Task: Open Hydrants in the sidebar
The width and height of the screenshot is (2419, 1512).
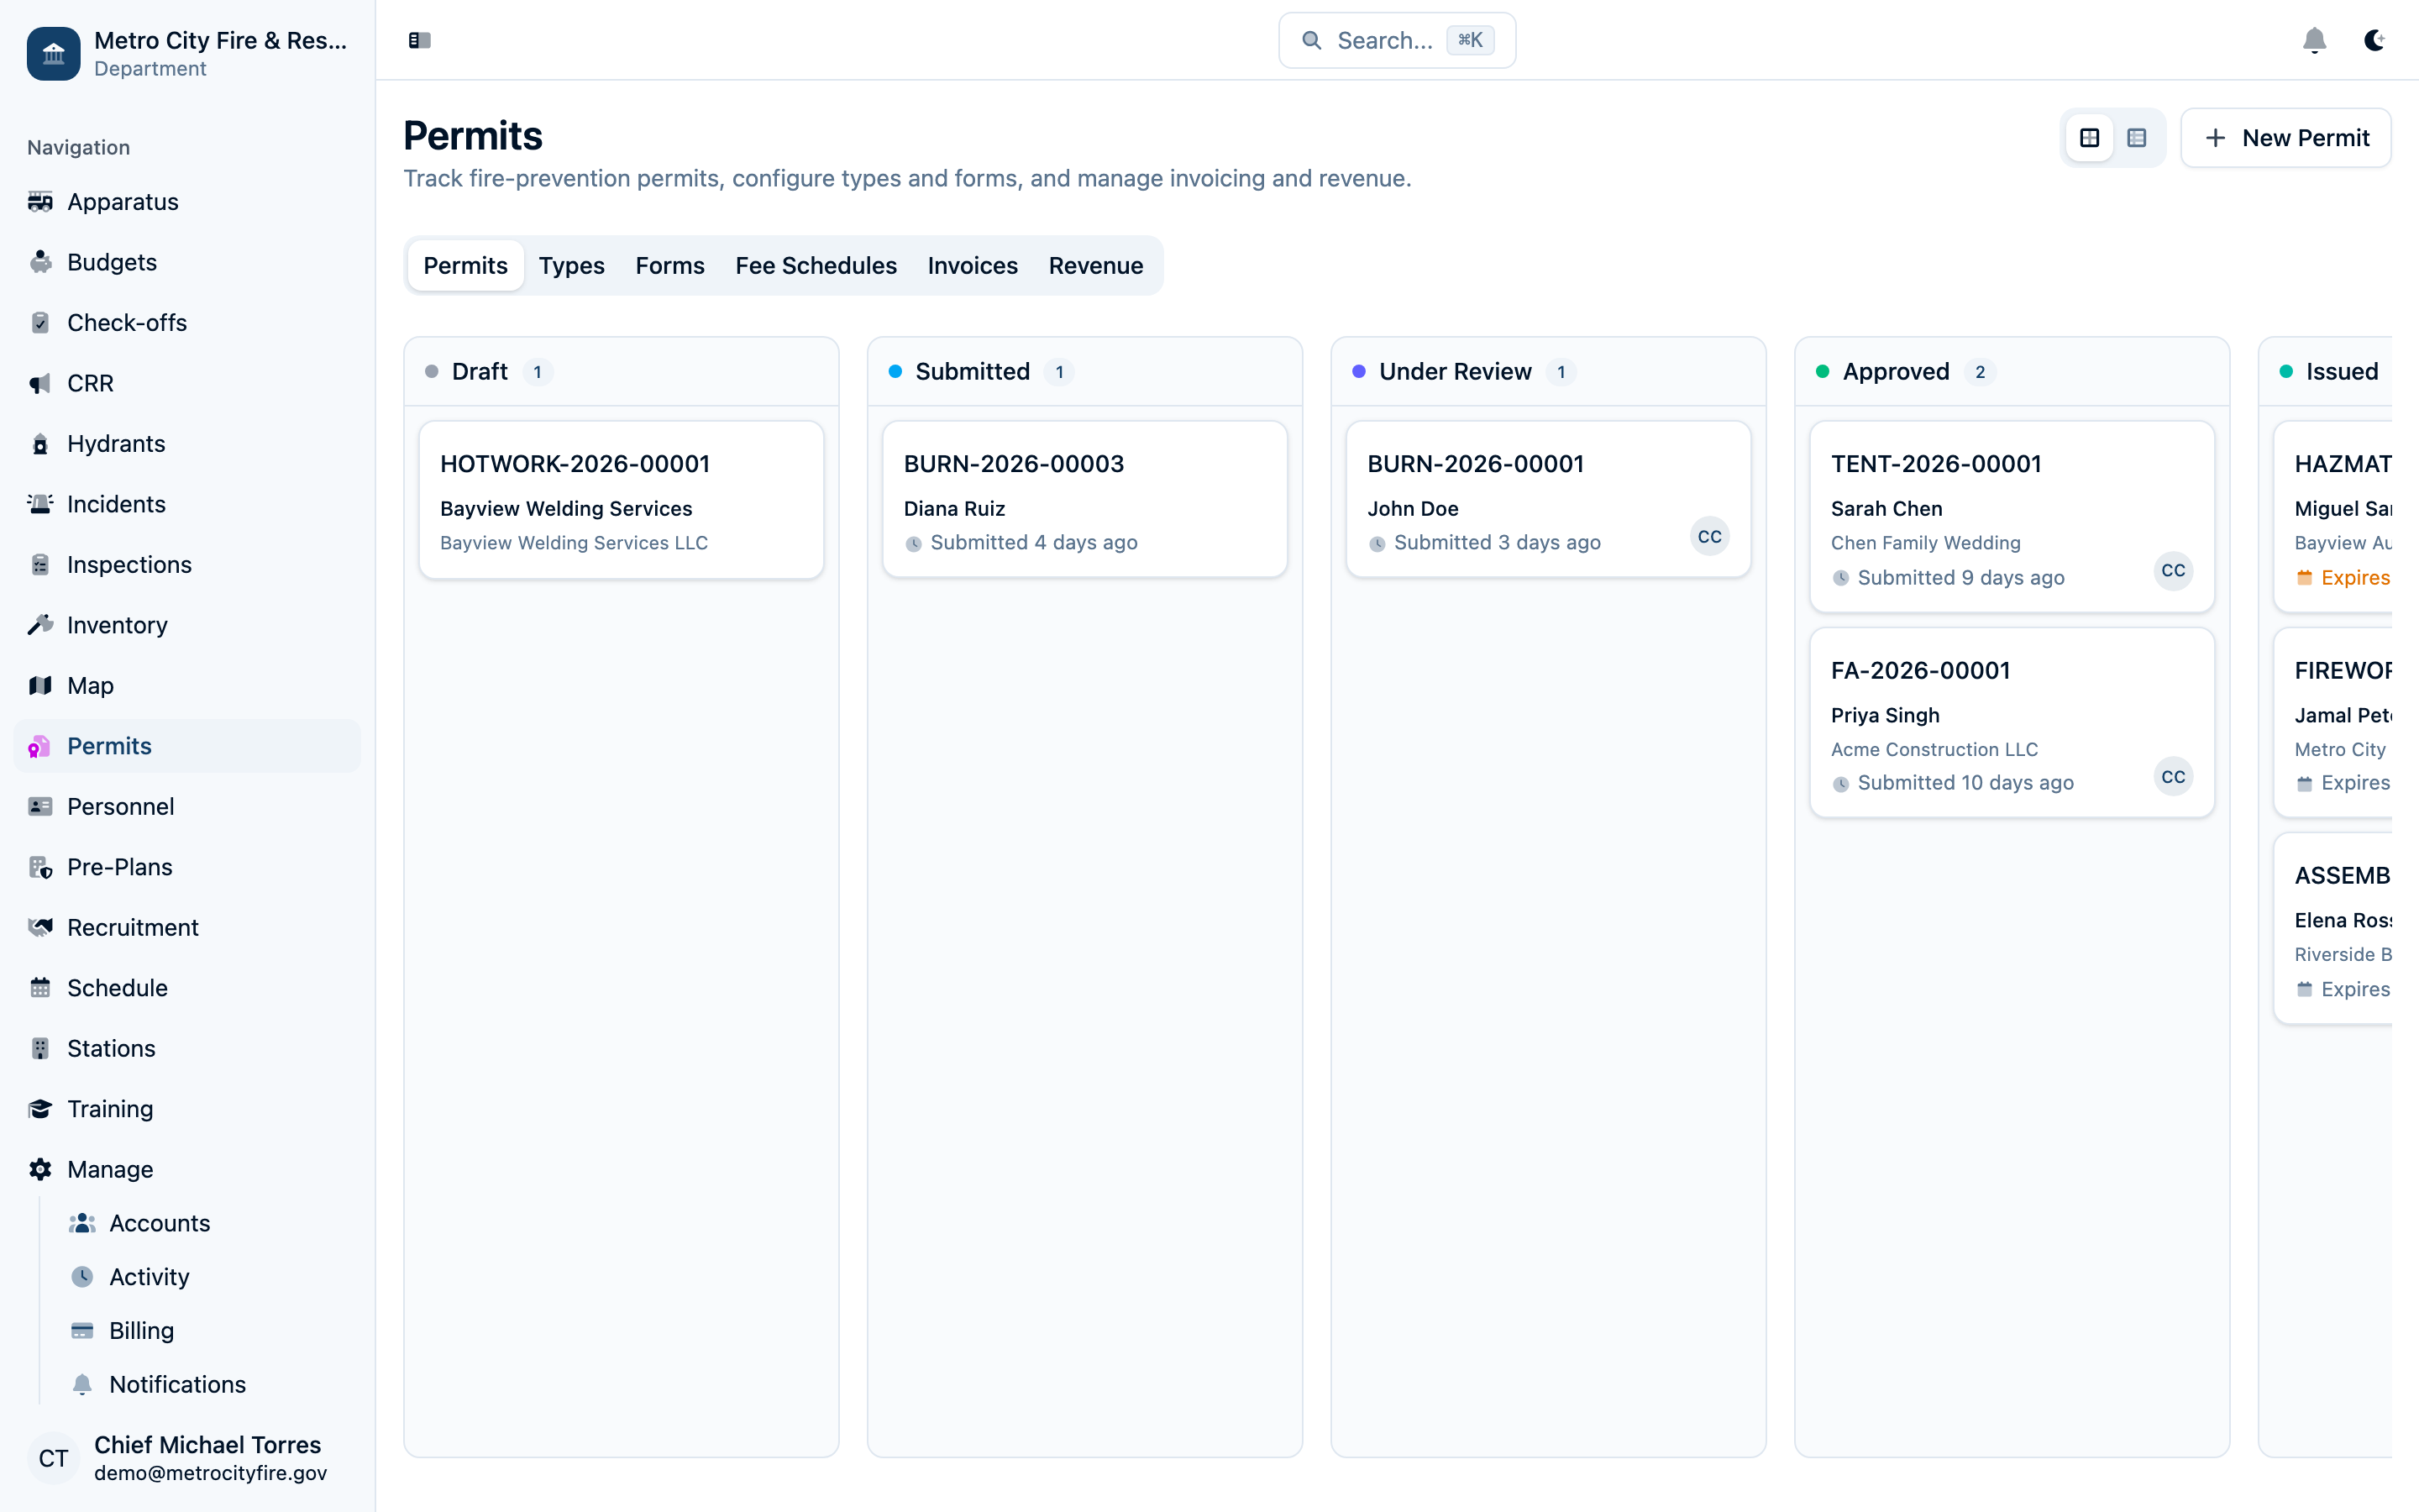Action: 116,444
